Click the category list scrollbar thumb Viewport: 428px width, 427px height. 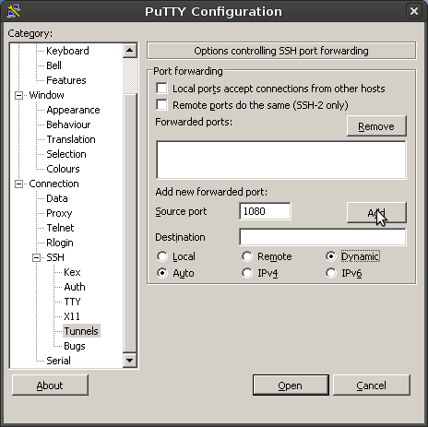pos(130,222)
